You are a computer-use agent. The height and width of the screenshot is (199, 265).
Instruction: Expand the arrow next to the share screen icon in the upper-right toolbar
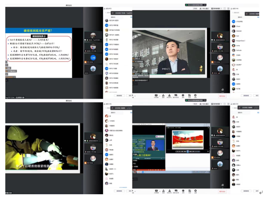click(160, 96)
